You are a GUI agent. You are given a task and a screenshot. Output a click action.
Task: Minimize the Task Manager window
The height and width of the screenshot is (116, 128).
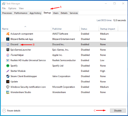[106, 3]
